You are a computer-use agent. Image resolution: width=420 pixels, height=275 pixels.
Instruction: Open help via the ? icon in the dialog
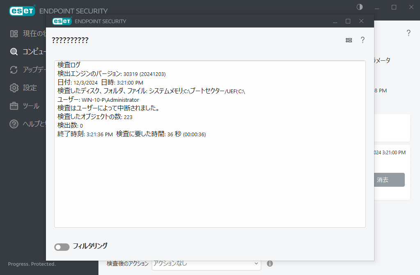[363, 40]
